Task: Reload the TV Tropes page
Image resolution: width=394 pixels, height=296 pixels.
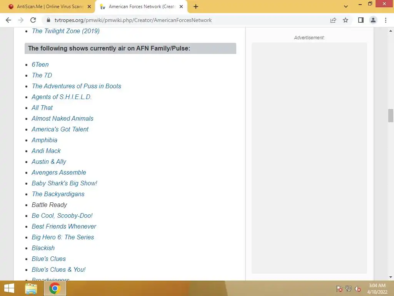Action: pos(33,20)
